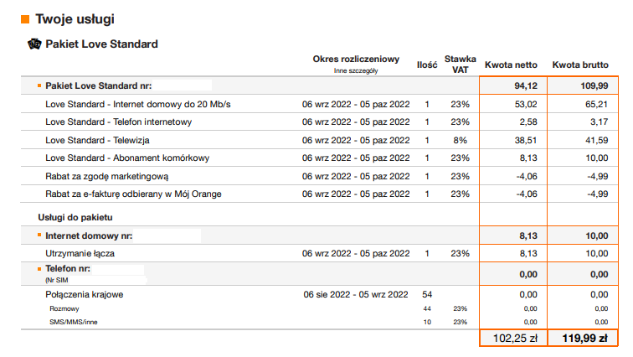Click the Kwota brutto column header
The image size is (633, 357).
(580, 65)
